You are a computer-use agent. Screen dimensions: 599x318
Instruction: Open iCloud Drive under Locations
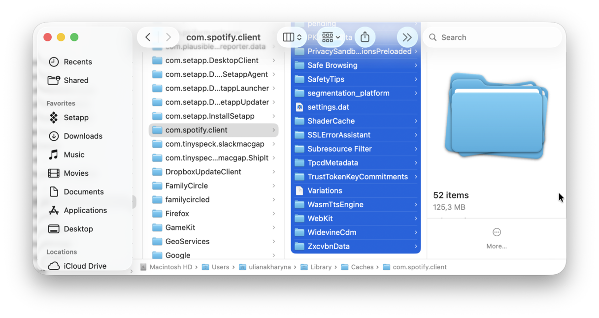tap(85, 266)
